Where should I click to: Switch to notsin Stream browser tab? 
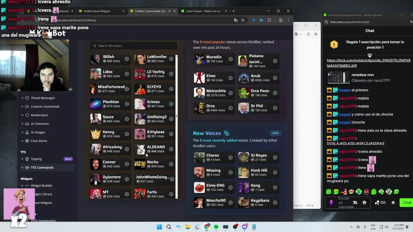coord(204,11)
